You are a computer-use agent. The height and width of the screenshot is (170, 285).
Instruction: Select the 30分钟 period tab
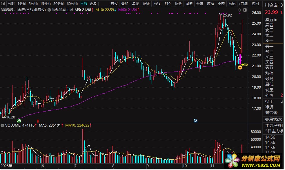click(59, 4)
